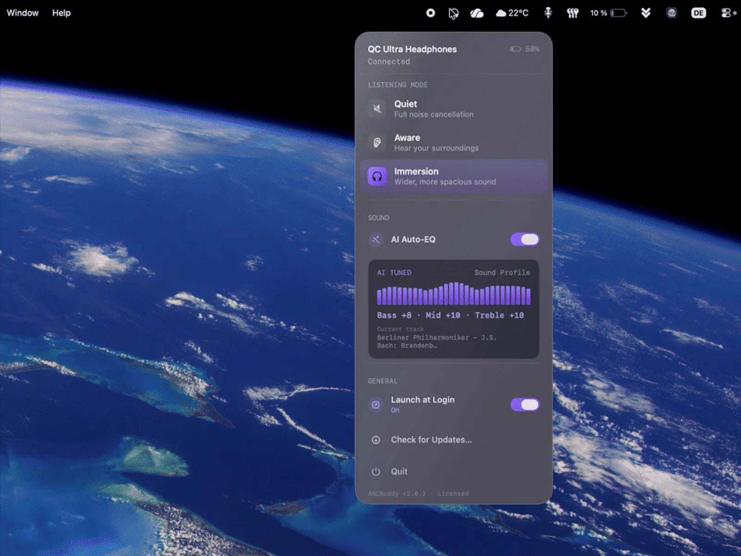Click the Connected status text

point(389,62)
